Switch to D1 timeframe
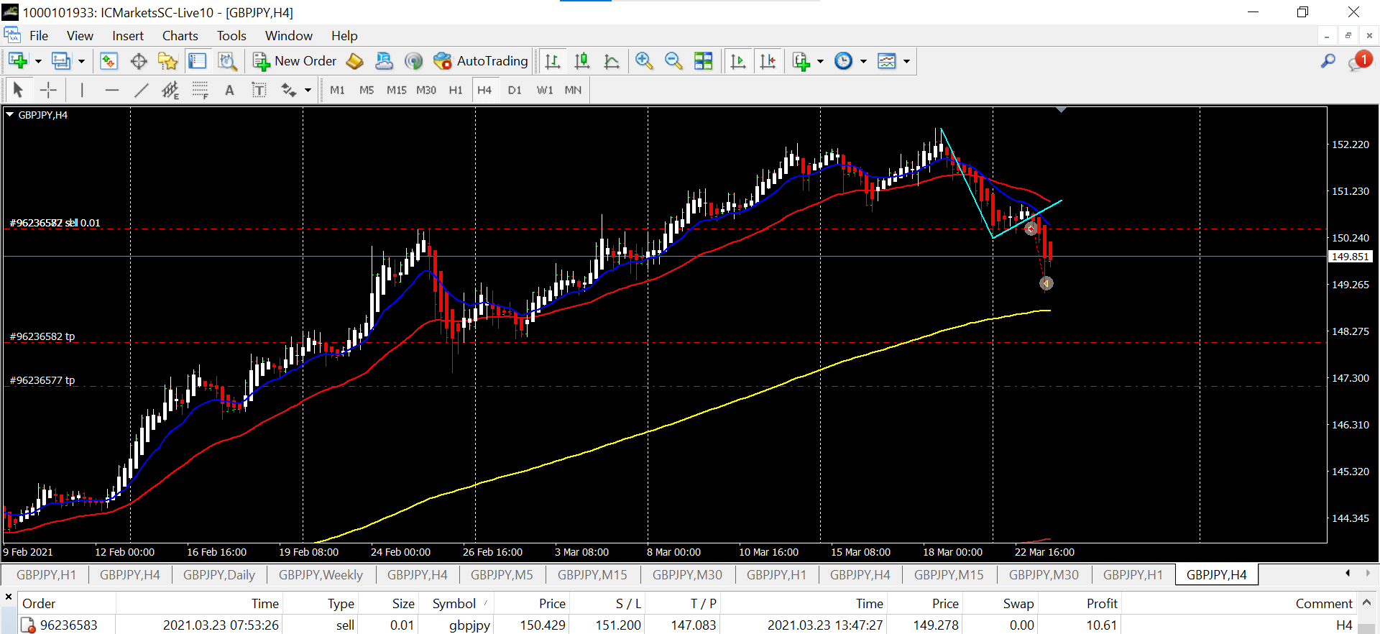This screenshot has width=1380, height=634. pos(515,90)
